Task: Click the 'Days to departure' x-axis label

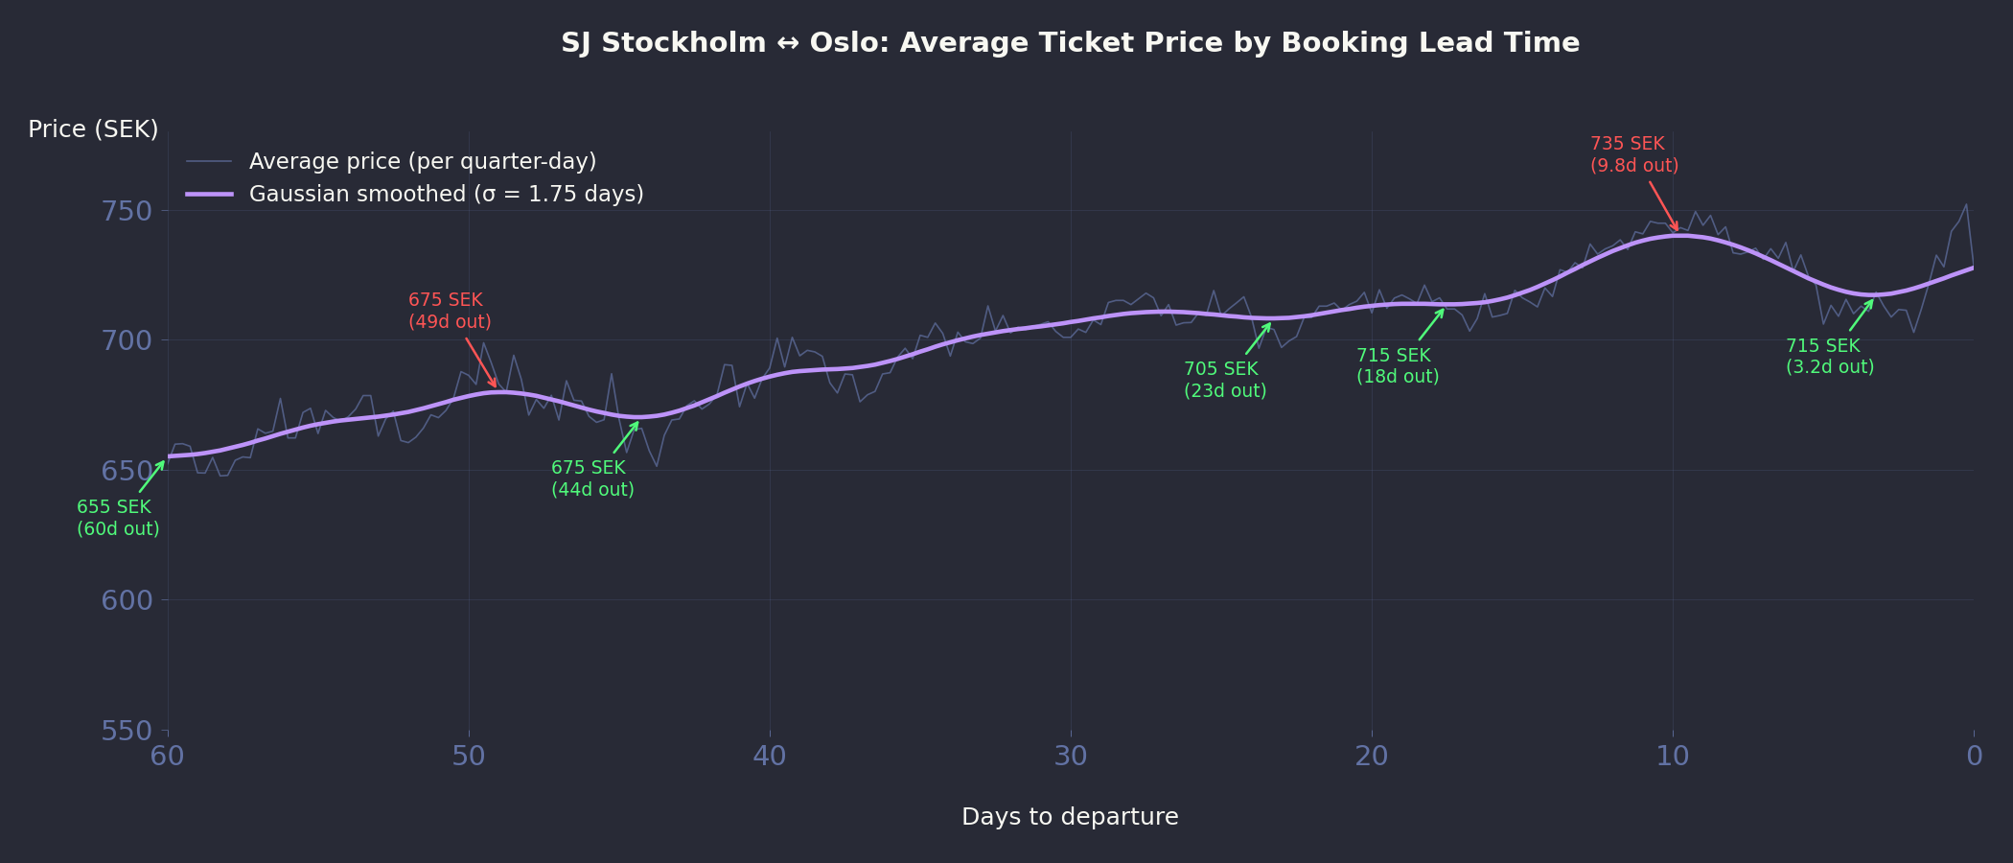Action: point(1070,817)
